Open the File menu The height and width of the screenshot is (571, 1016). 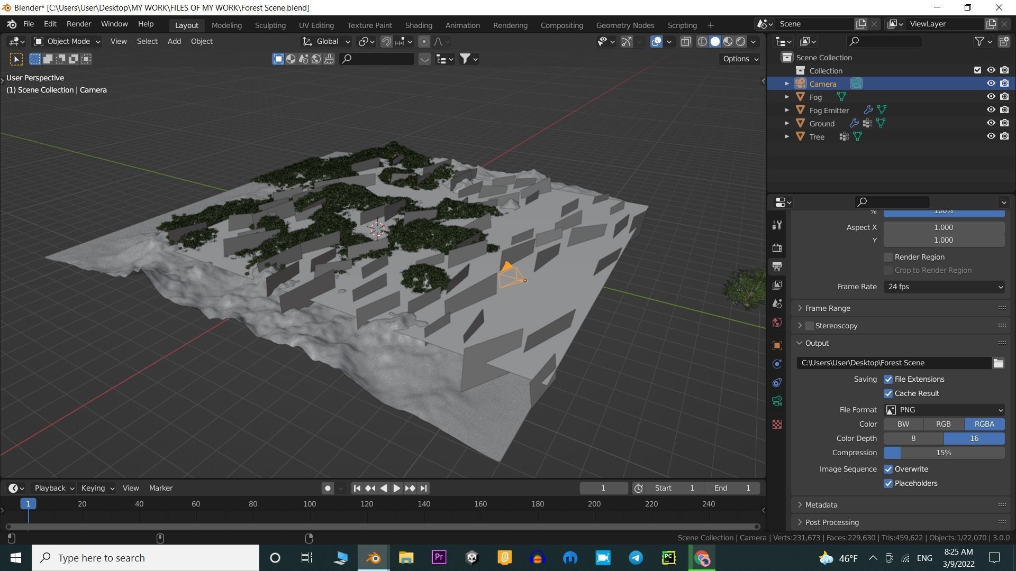click(x=29, y=24)
